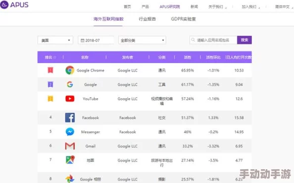Click the rank 3 yellow badge
The height and width of the screenshot is (183, 294).
coord(50,99)
